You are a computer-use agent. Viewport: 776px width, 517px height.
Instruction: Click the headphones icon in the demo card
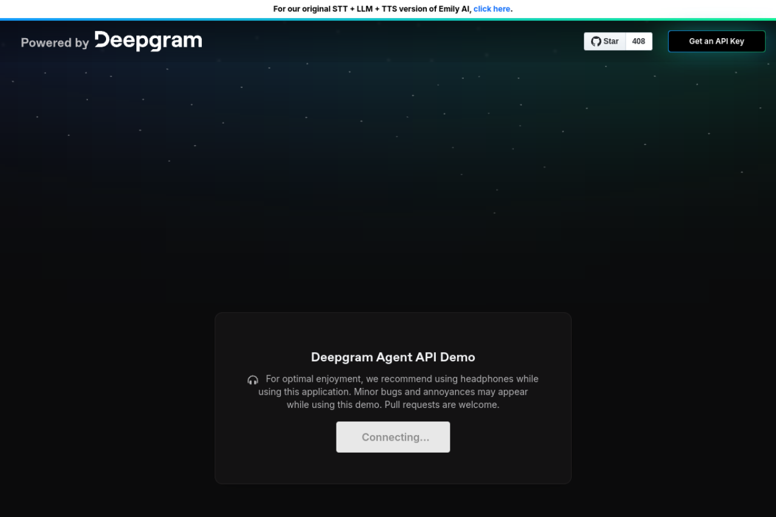(253, 380)
